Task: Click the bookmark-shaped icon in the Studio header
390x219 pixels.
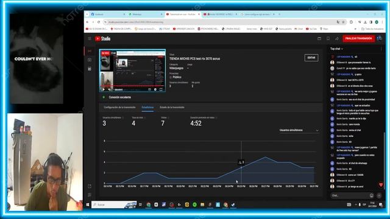Action: click(x=328, y=39)
